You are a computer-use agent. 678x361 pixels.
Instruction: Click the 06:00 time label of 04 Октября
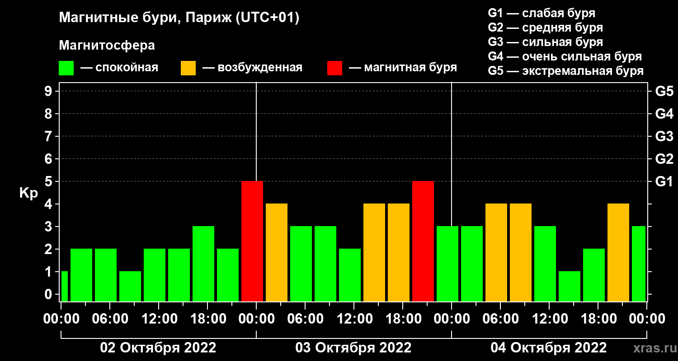(x=500, y=319)
